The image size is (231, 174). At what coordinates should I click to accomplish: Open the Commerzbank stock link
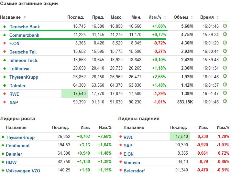(x=24, y=35)
